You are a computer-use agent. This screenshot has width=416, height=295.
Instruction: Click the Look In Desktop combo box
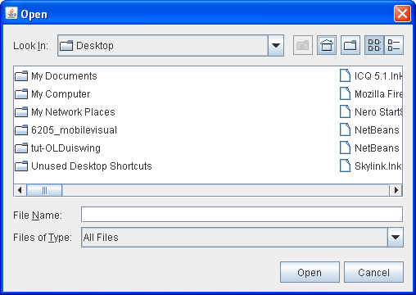pos(170,46)
